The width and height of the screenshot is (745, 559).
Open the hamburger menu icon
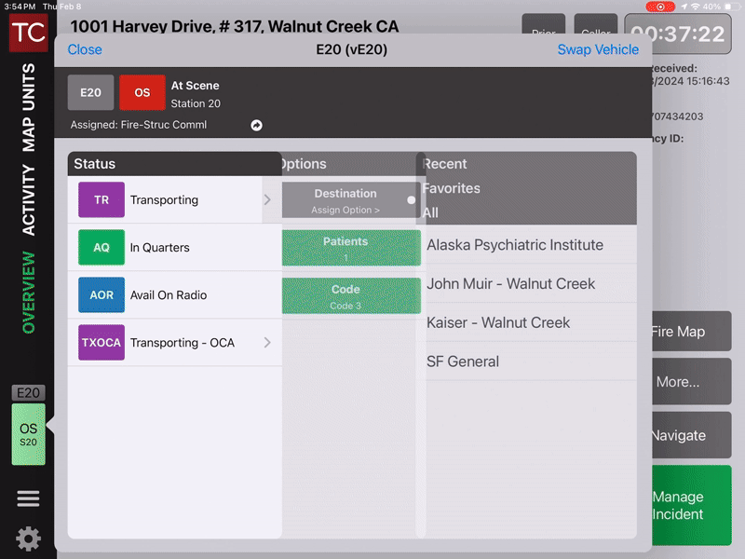click(x=28, y=498)
